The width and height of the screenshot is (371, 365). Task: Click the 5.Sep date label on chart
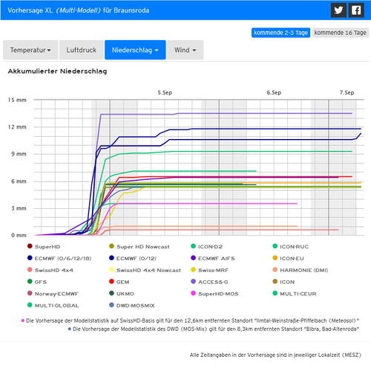pyautogui.click(x=165, y=93)
